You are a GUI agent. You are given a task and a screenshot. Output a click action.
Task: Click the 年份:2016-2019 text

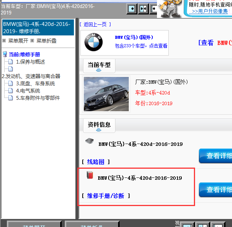[154, 103]
